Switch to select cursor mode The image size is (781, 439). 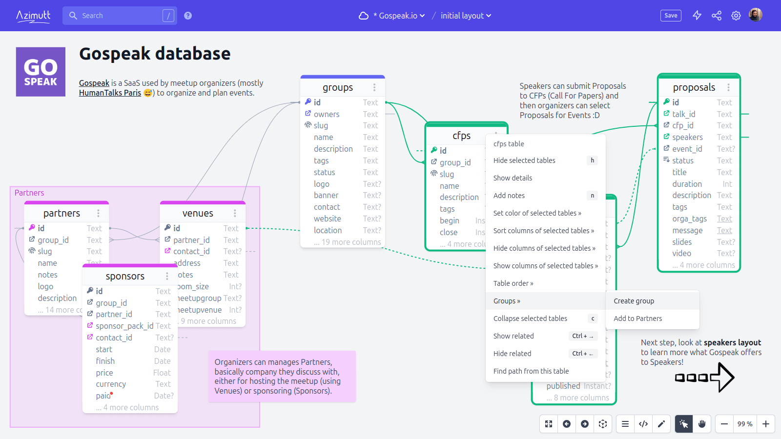684,424
